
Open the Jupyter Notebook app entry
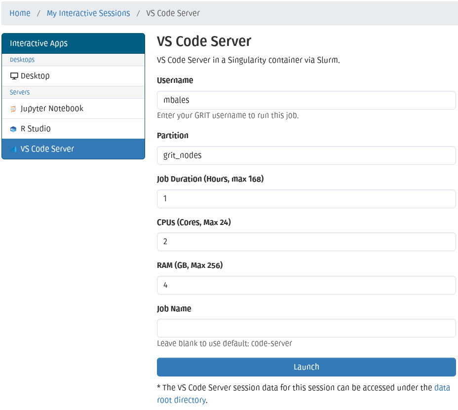(x=52, y=109)
